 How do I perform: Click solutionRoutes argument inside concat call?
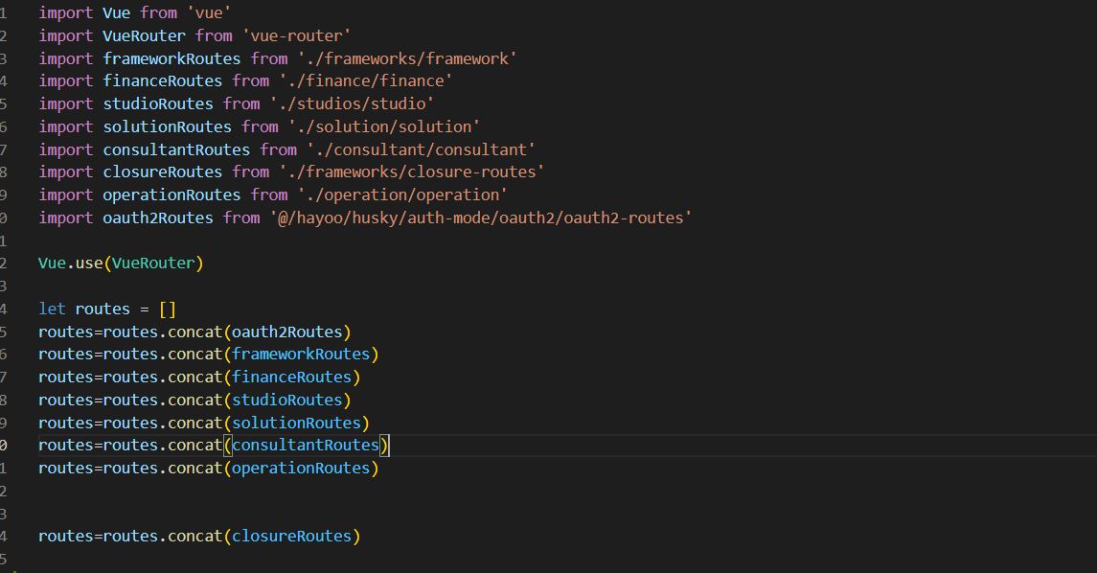pos(297,424)
